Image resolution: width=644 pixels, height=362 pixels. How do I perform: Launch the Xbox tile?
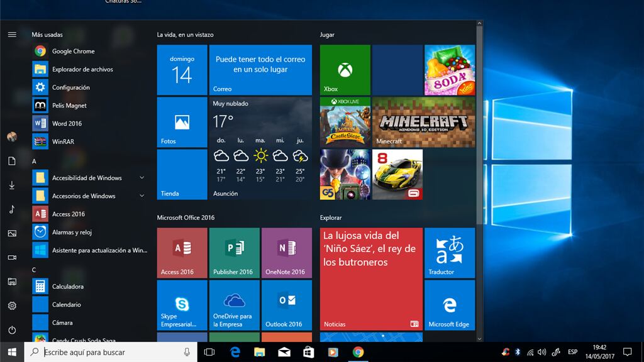(x=345, y=70)
